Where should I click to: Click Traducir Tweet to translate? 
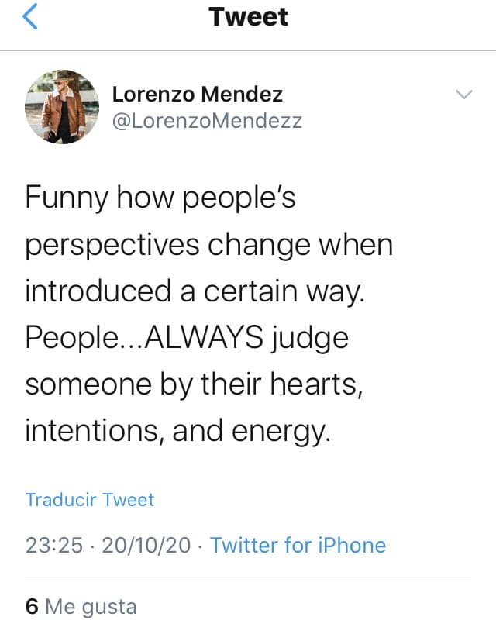(x=89, y=500)
